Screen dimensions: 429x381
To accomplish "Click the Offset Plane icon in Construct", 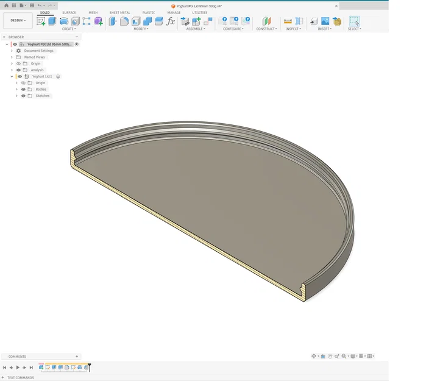I will point(266,21).
